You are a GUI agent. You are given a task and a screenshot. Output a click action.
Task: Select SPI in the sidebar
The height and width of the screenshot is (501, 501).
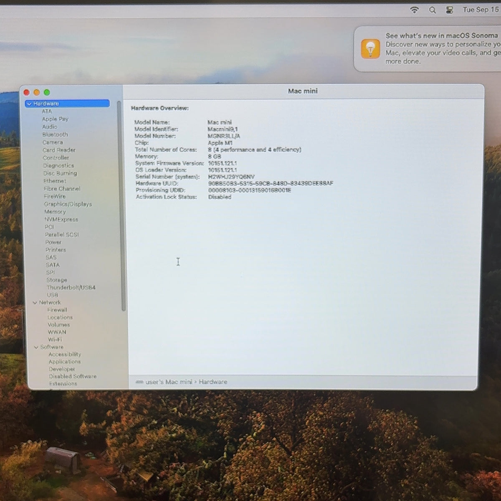coord(51,272)
